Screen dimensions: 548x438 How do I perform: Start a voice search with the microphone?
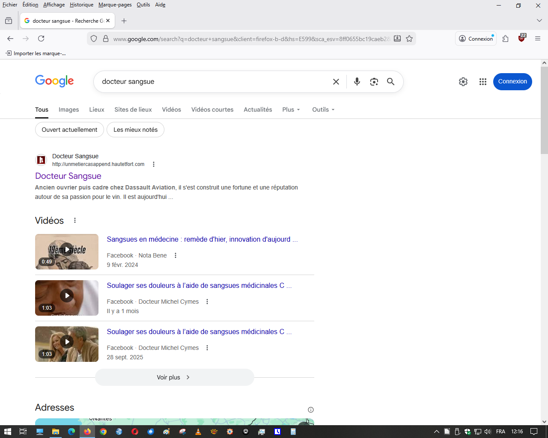(357, 82)
